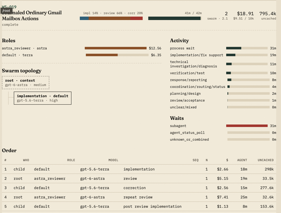Open order row 1 implementation

point(139,169)
